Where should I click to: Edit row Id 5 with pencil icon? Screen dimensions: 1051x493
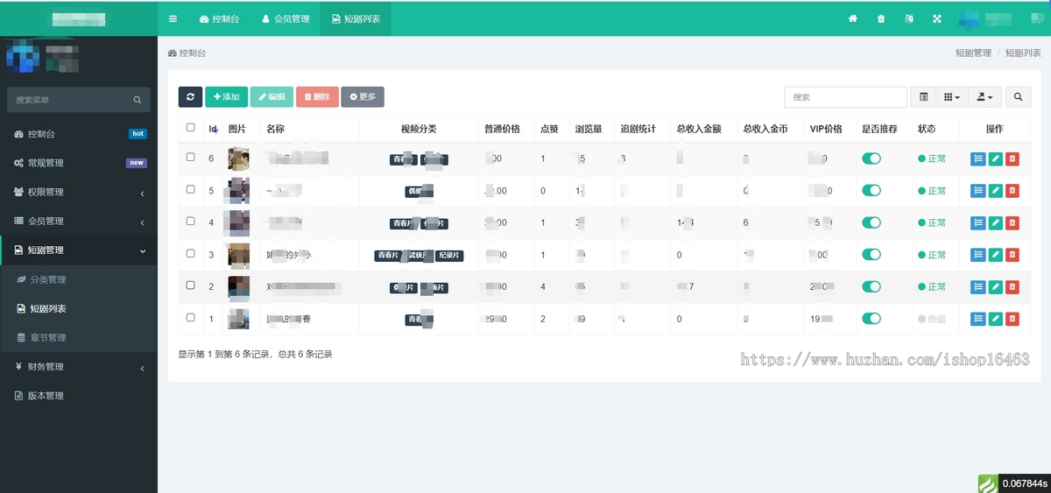pyautogui.click(x=995, y=191)
